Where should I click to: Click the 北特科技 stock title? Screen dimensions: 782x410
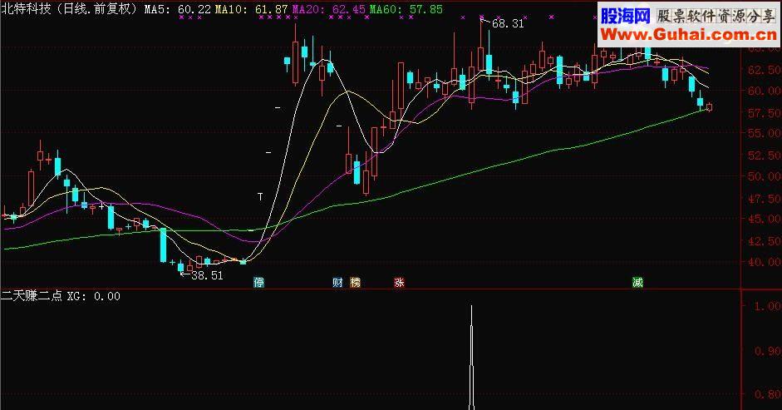pos(26,9)
